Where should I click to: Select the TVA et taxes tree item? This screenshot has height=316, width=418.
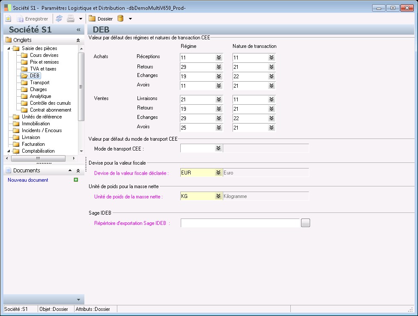pyautogui.click(x=43, y=69)
